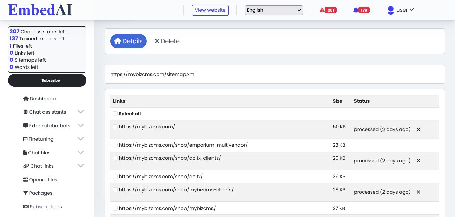Switch to the Details tab
This screenshot has width=455, height=217.
pos(129,41)
